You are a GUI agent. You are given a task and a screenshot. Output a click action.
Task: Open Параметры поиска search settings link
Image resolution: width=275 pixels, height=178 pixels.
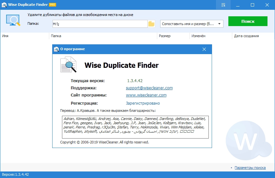250,168
